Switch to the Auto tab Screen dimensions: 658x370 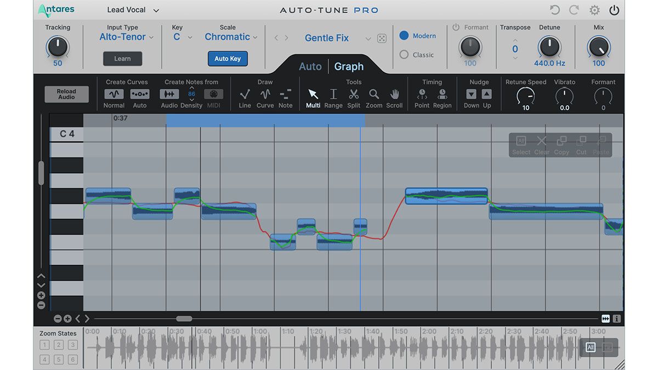[x=310, y=66]
